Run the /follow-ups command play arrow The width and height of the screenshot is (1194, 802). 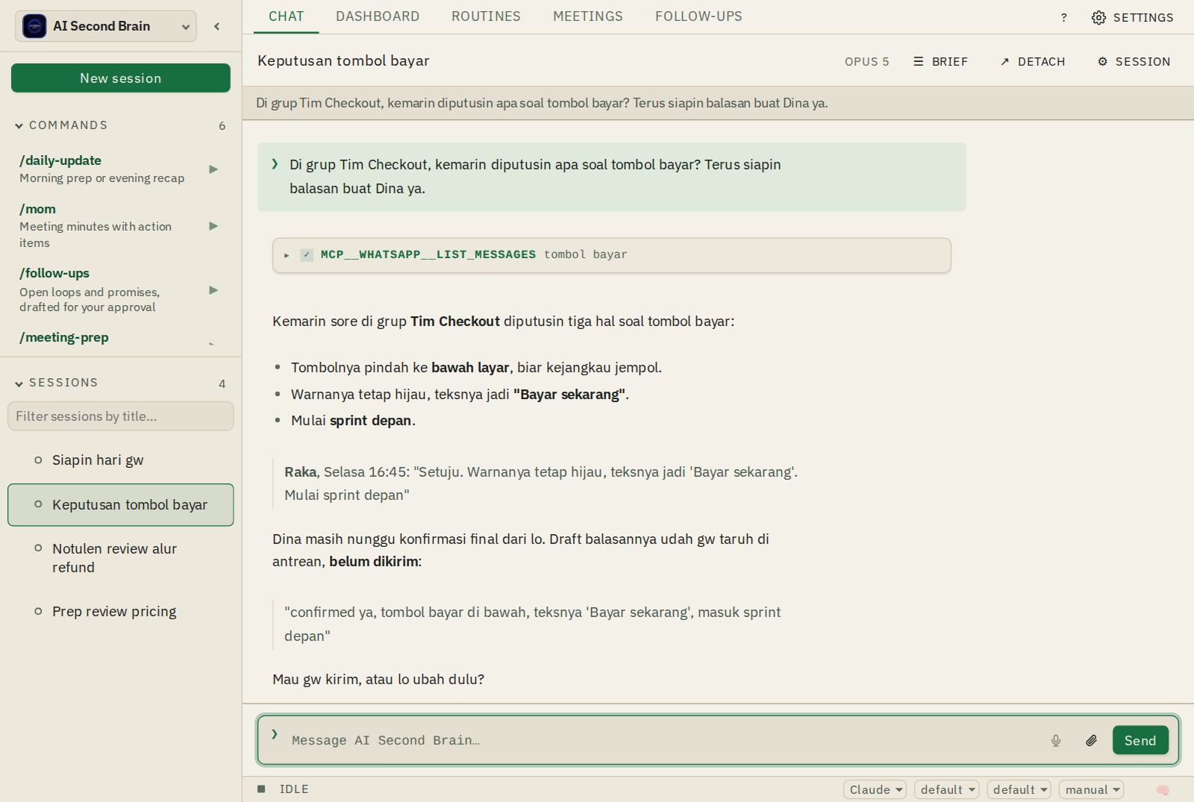213,290
